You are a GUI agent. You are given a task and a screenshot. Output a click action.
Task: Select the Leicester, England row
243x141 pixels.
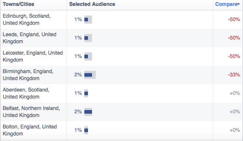pos(121,56)
